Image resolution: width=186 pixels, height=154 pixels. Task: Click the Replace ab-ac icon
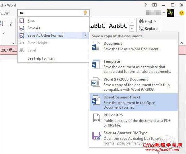coord(141,28)
